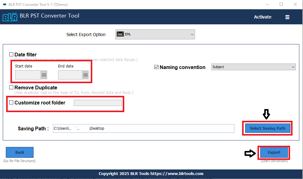The image size is (303, 179).
Task: Click inside the Saving Path field
Action: [143, 128]
